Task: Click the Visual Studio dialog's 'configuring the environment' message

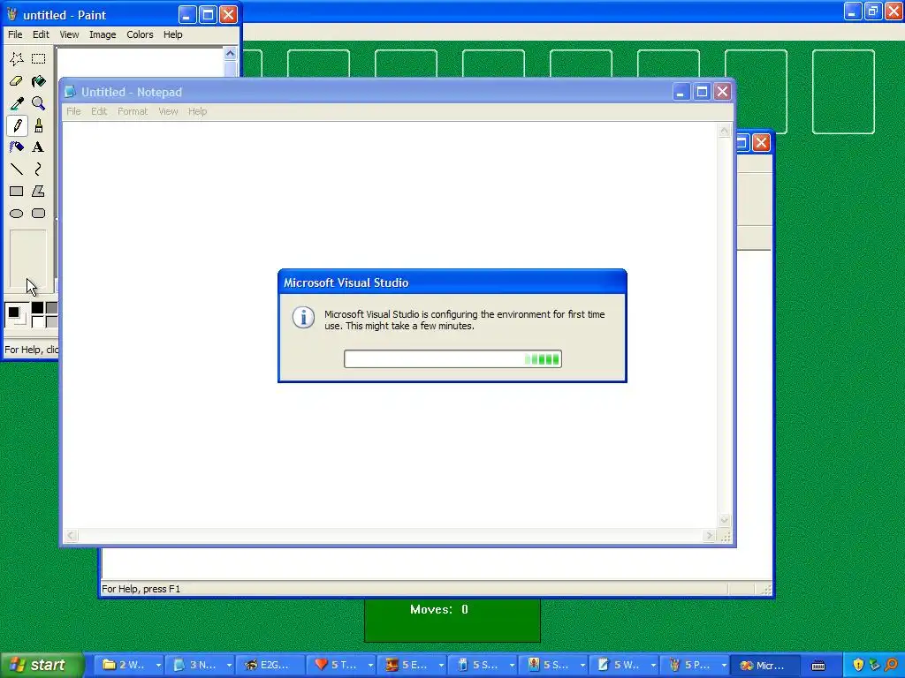Action: 465,320
